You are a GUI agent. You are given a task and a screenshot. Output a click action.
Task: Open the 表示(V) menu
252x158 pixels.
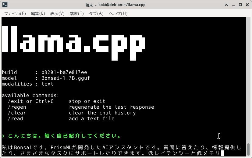57,13
